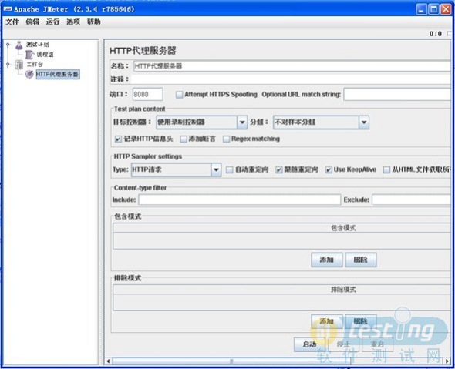Click the WorkBench clipboard icon

click(19, 65)
